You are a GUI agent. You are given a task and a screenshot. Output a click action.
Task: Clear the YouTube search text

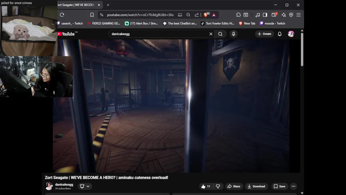click(211, 34)
